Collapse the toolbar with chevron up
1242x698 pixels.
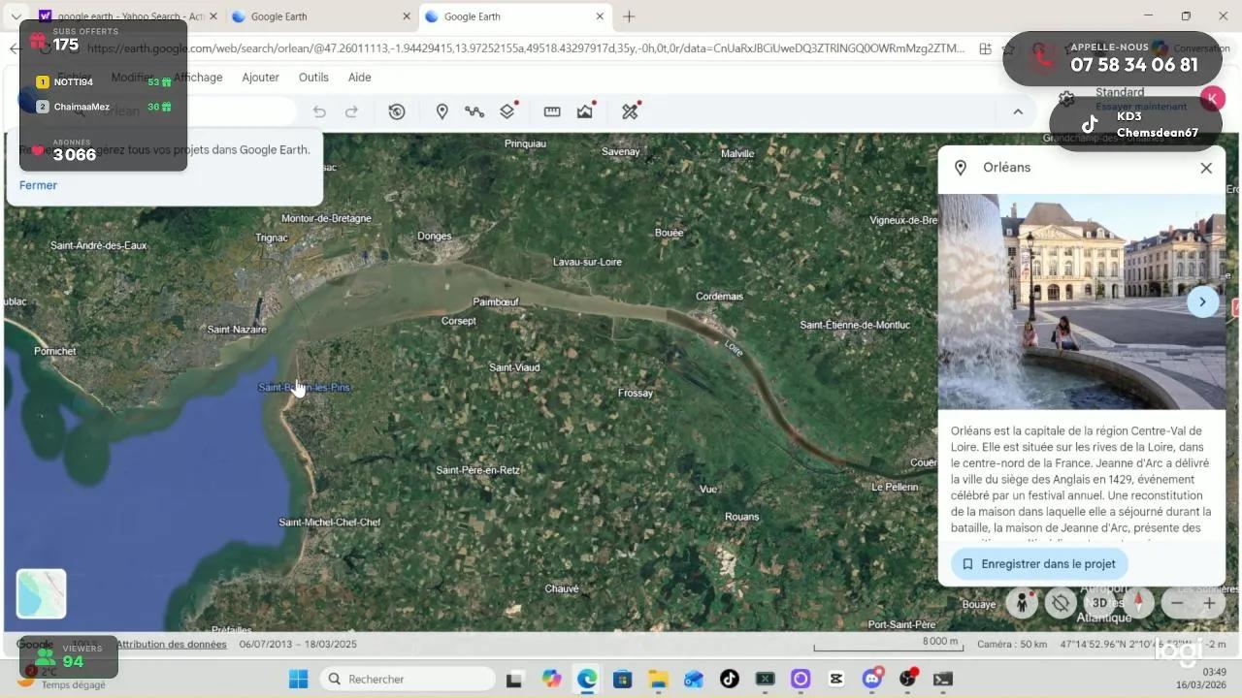click(x=1018, y=111)
